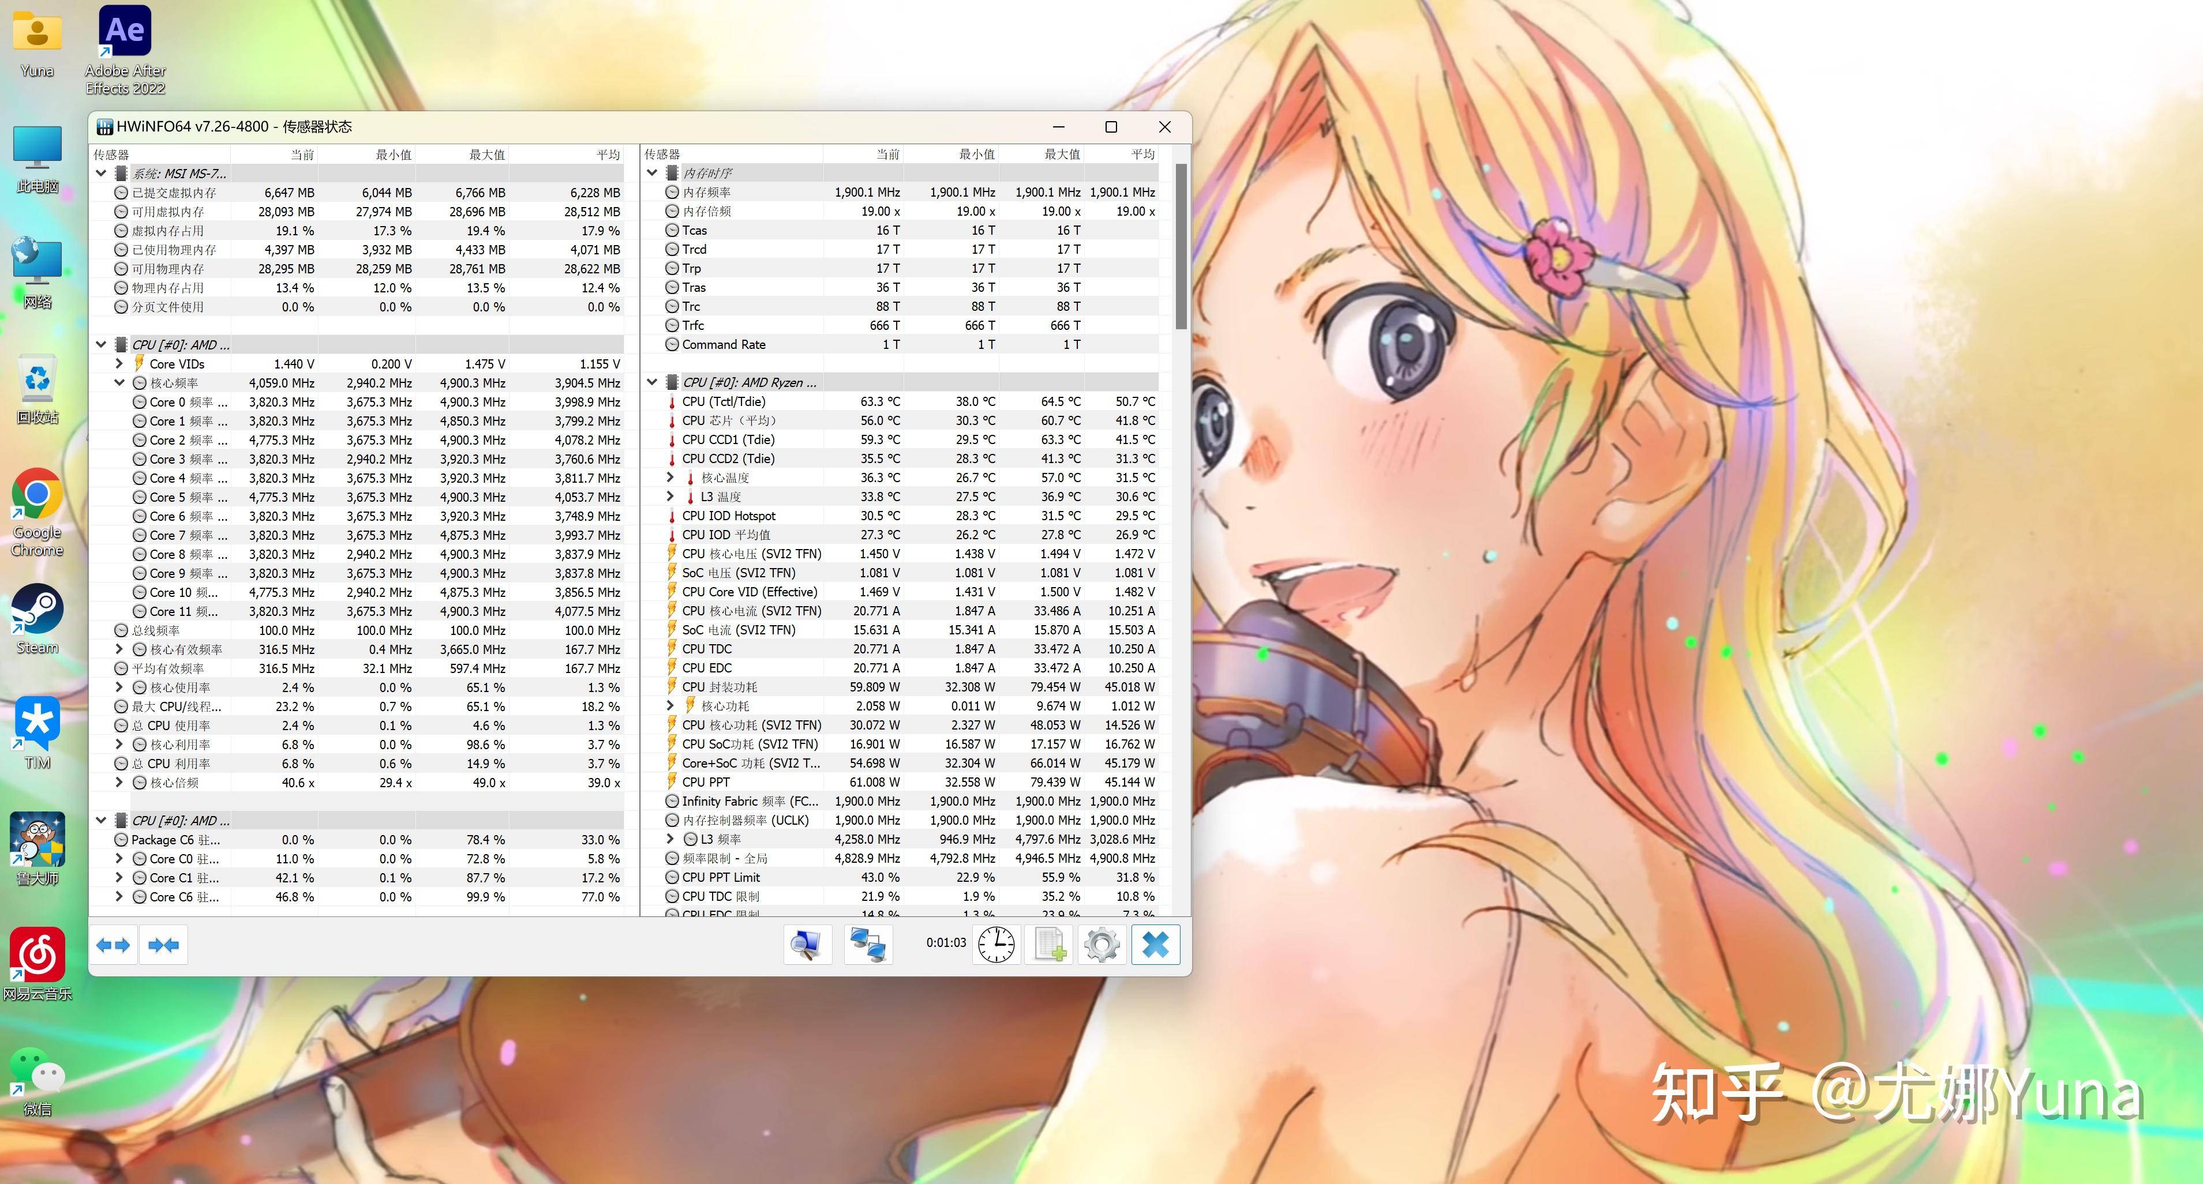Screen dimensions: 2203x1184
Task: Launch 网易云音乐 desktop shortcut
Action: click(x=37, y=964)
